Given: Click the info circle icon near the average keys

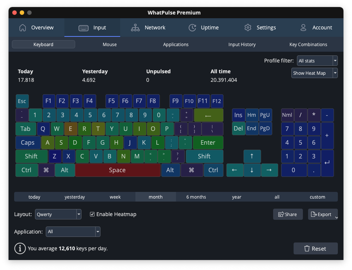Looking at the screenshot, I should click(x=20, y=248).
